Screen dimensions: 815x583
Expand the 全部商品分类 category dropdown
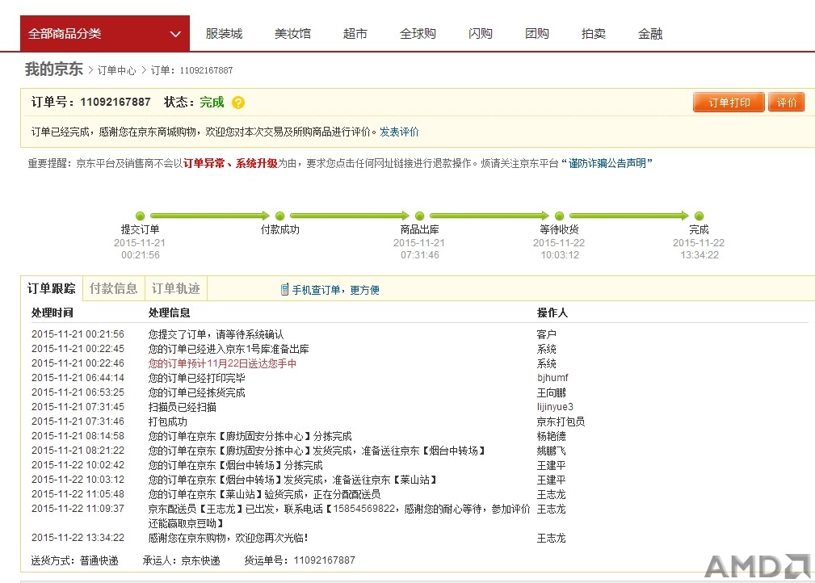104,34
